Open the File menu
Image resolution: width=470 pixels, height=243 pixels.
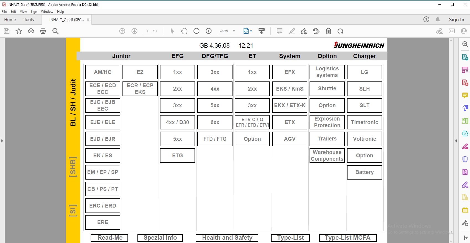click(4, 12)
